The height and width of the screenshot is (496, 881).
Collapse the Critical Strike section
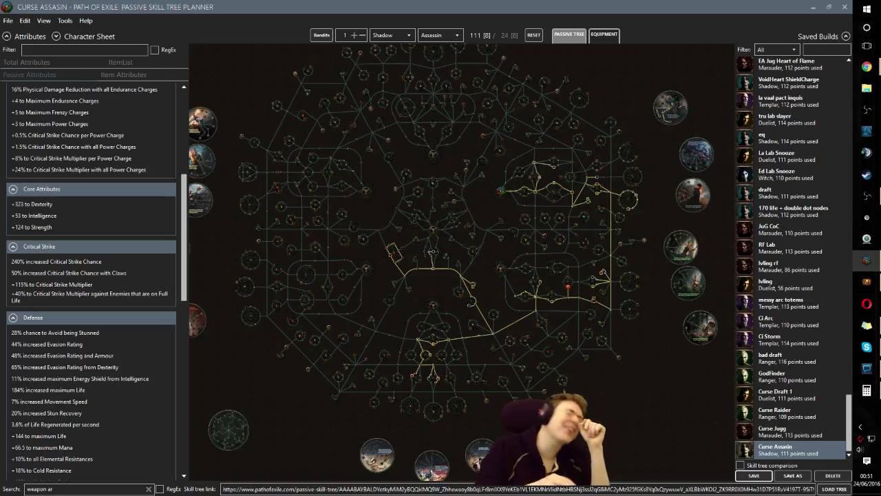[x=12, y=247]
